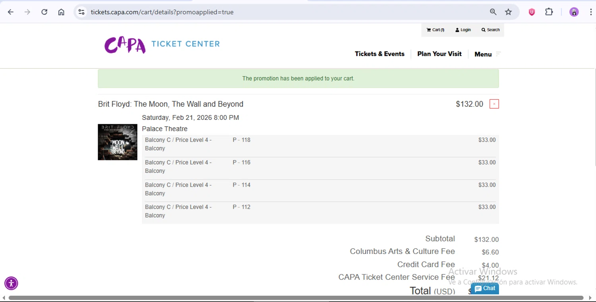The image size is (596, 302).
Task: Select seat row P - 116
Action: tap(320, 167)
